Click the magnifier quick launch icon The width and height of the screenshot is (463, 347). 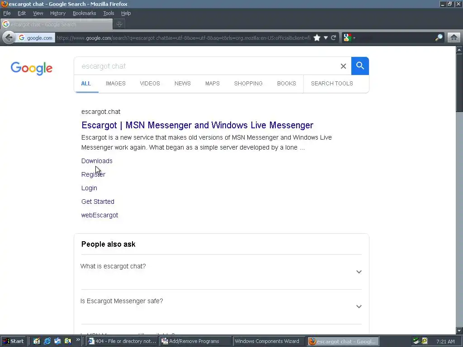coord(68,341)
